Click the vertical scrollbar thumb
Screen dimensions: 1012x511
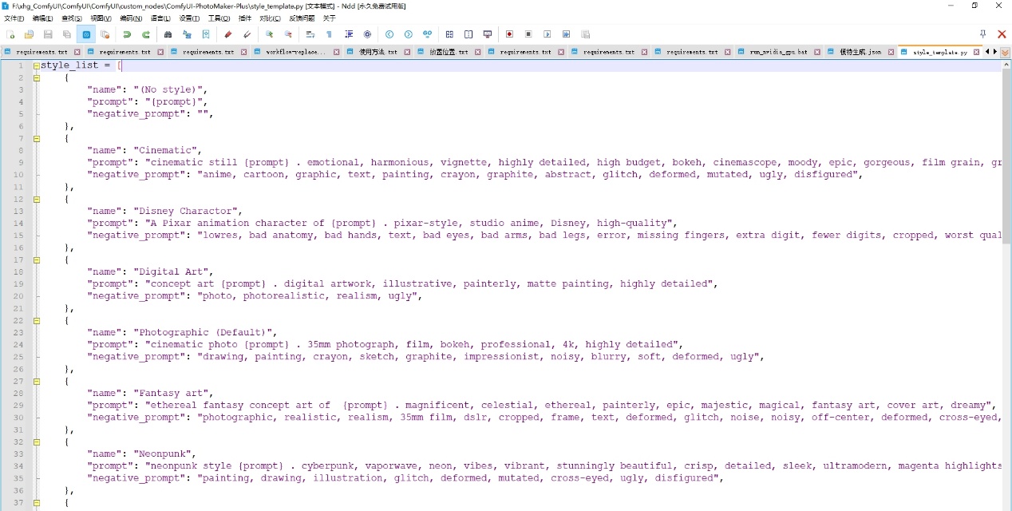pos(1006,152)
